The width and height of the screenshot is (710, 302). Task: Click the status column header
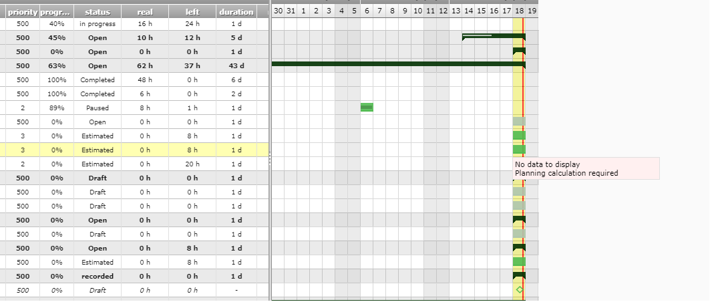(x=98, y=11)
